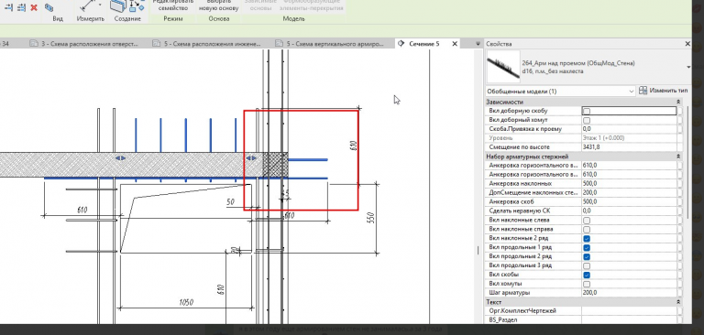Click Редактировать семейство button

point(172,5)
